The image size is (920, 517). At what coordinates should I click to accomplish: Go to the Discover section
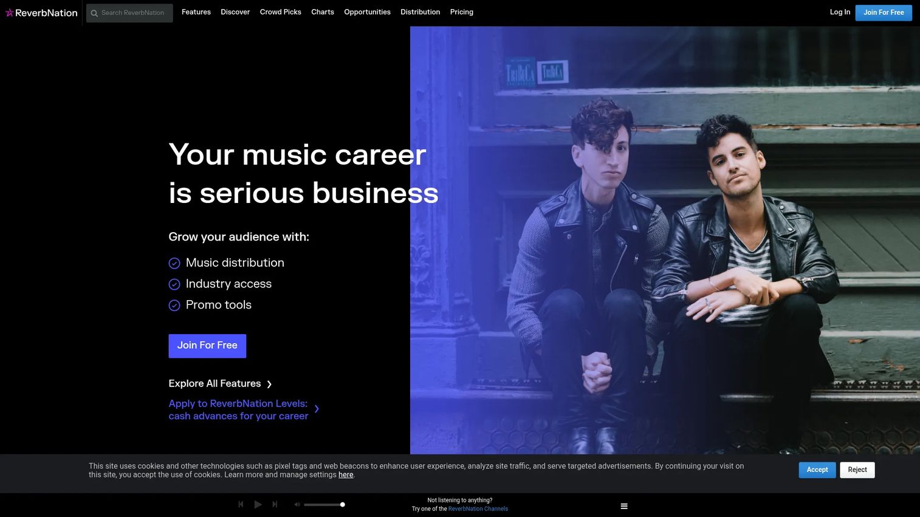click(x=235, y=12)
